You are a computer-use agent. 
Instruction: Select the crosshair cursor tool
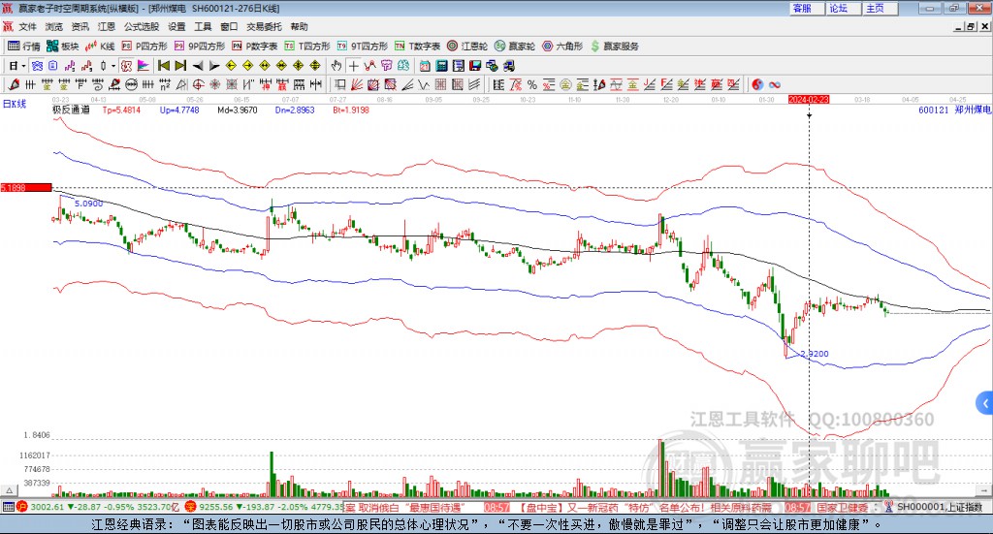point(354,66)
